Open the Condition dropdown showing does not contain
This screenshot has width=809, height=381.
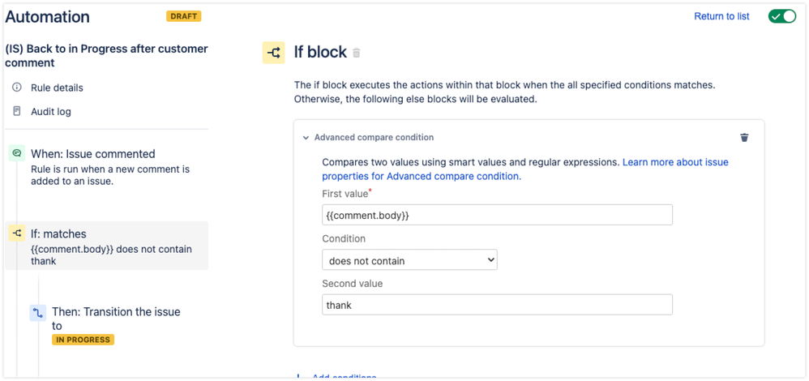(x=409, y=259)
